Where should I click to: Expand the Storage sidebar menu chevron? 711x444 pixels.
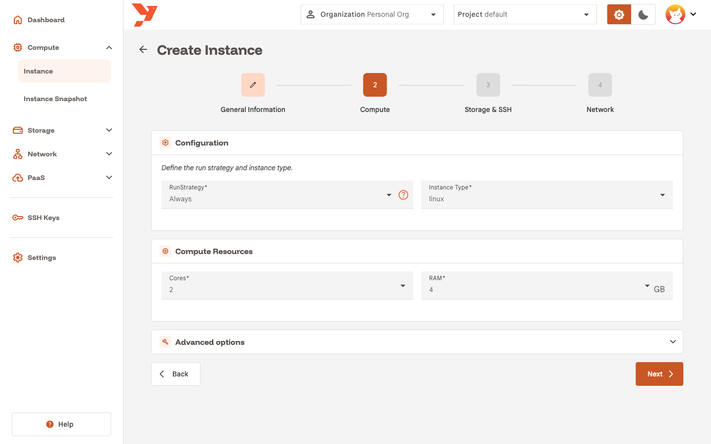tap(109, 130)
